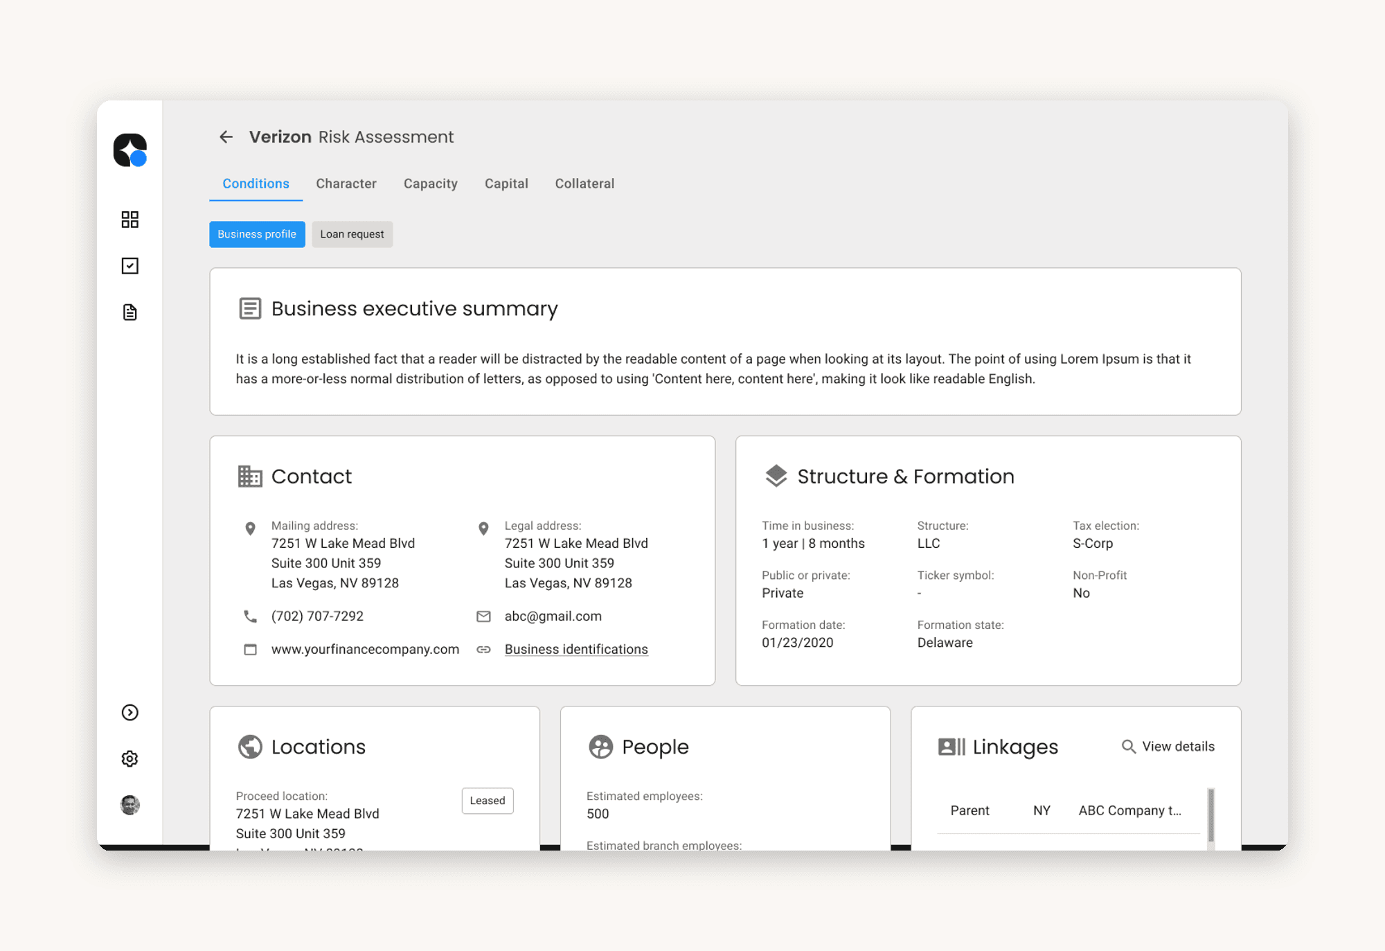The image size is (1385, 951).
Task: Click the legal address pin icon
Action: point(484,528)
